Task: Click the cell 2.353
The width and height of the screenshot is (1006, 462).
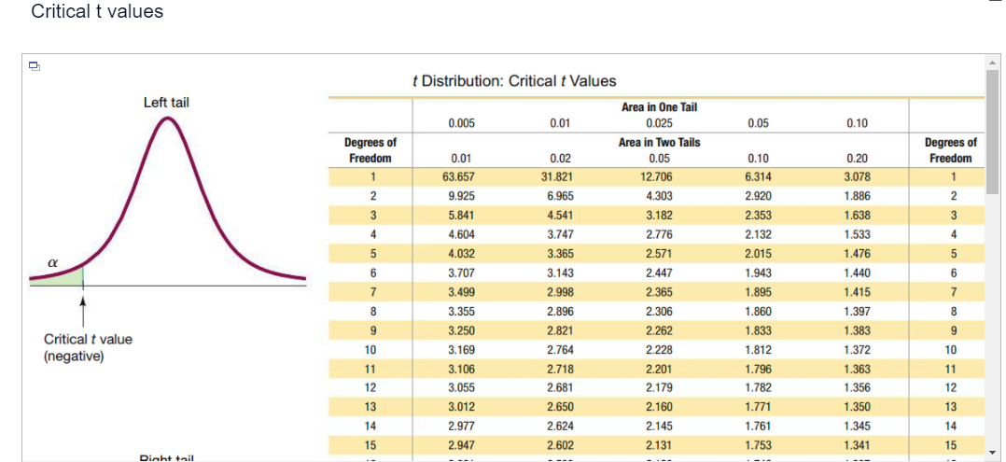Action: coord(759,216)
